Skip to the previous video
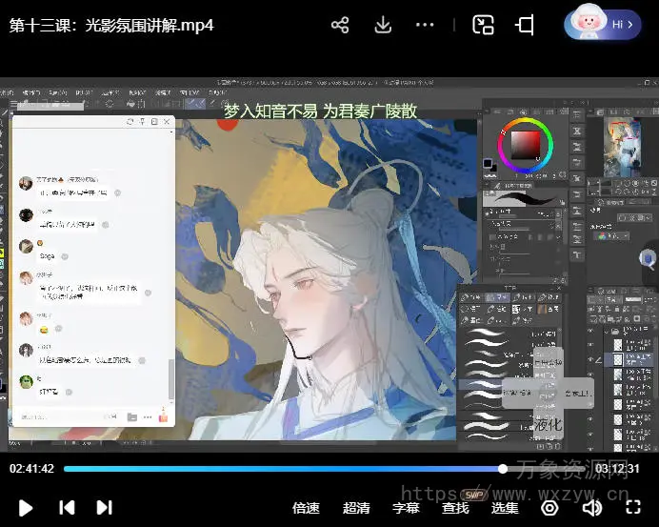Viewport: 659px width, 527px height. (x=67, y=508)
